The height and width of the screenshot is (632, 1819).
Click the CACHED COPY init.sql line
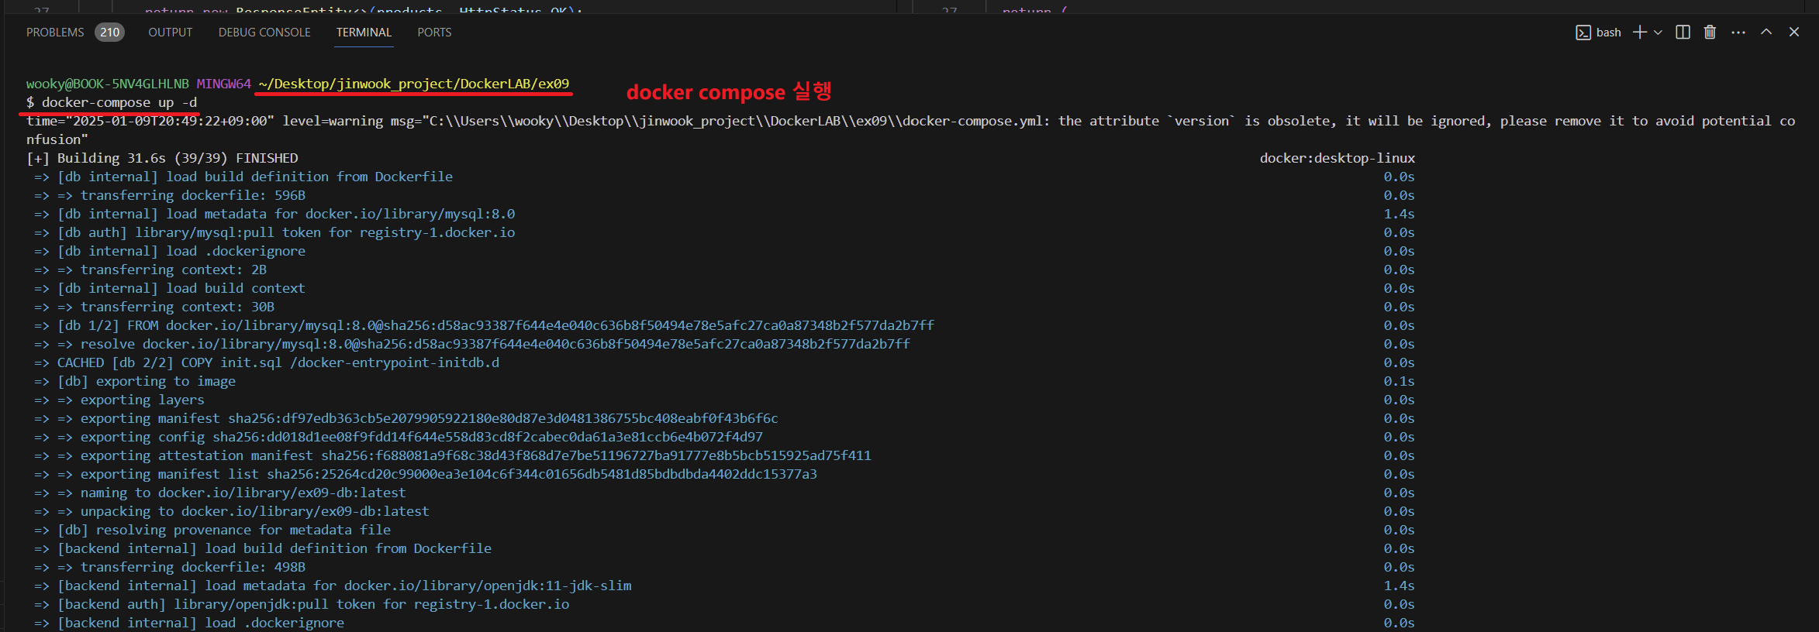267,362
